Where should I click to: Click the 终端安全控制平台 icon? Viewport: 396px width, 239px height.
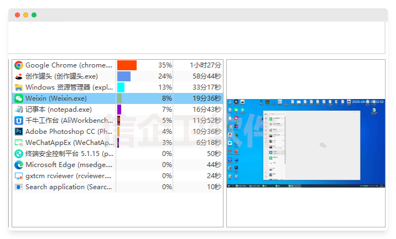[x=19, y=154]
